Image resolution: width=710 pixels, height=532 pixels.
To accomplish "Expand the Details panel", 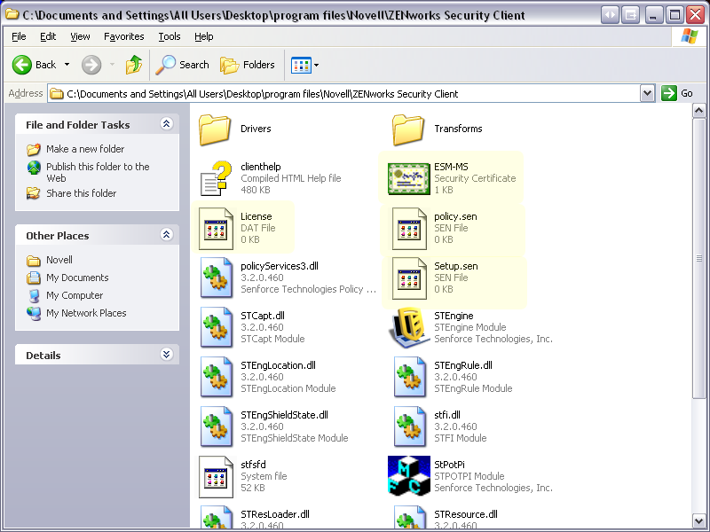I will pos(166,355).
